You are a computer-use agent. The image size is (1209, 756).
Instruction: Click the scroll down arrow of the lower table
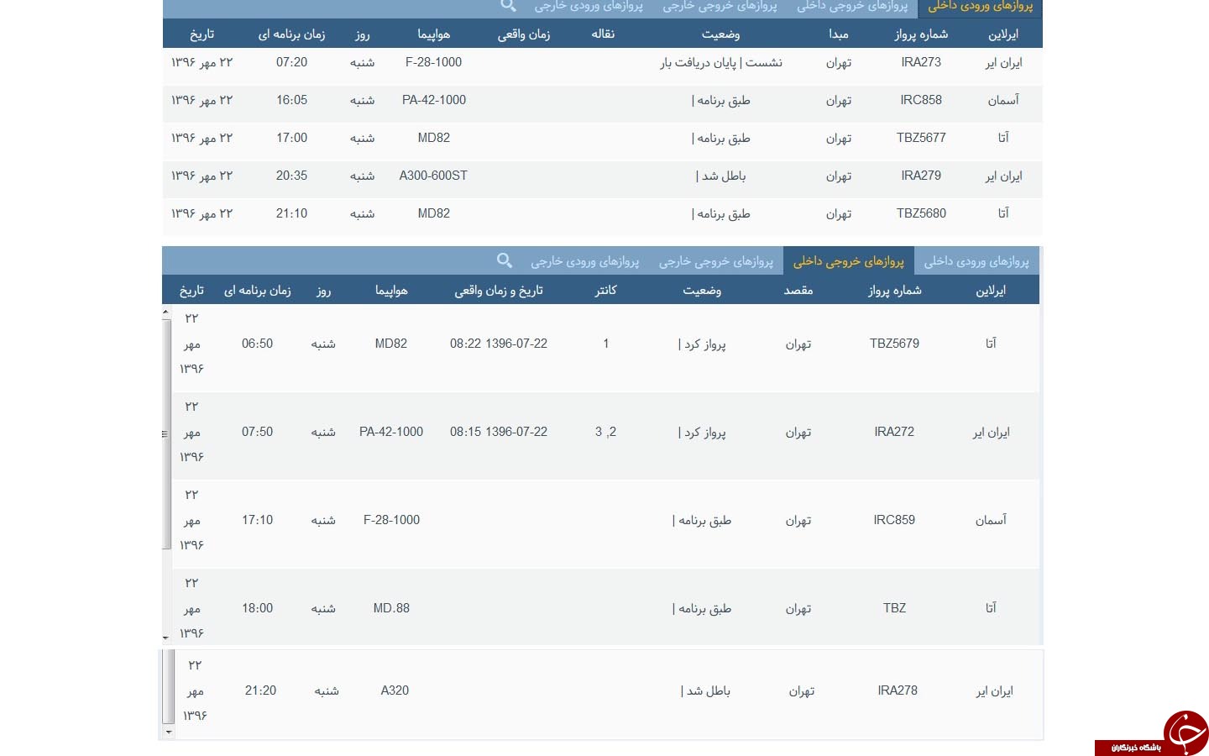[x=166, y=638]
